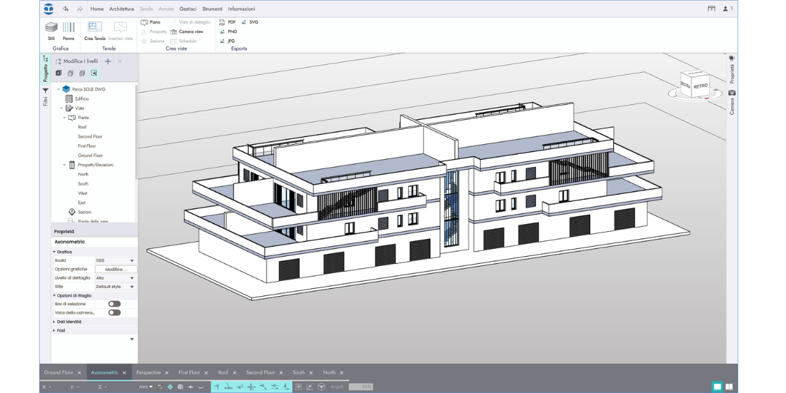Open the Scala 1:100 dropdown
The height and width of the screenshot is (393, 786).
tap(115, 261)
